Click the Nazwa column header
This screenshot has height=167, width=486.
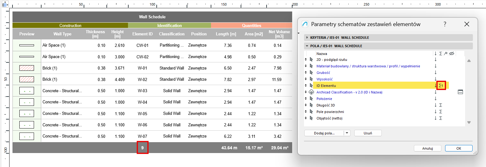coord(322,54)
